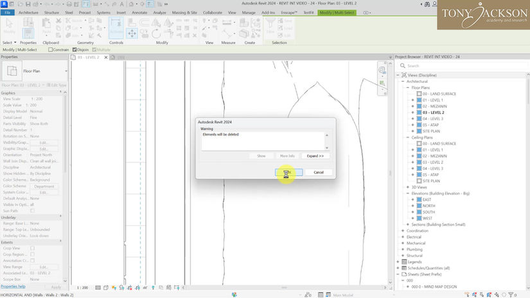530x298 pixels.
Task: Expand the Structural discipline node
Action: (x=403, y=256)
